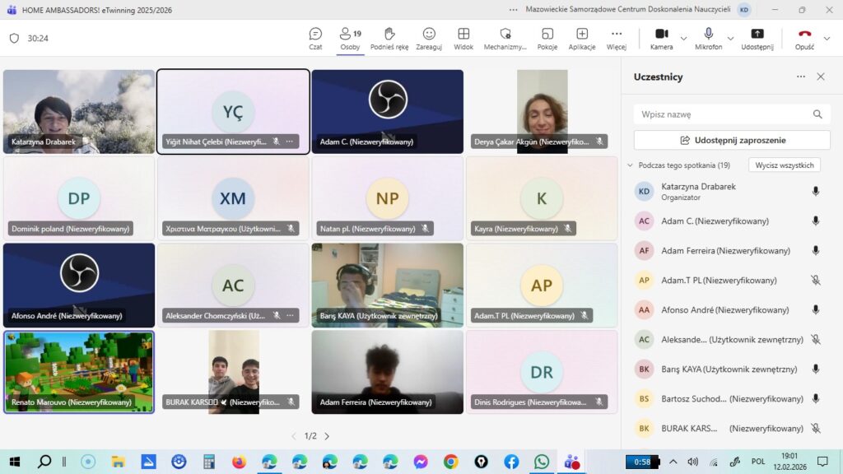Viewport: 843px width, 474px height.
Task: Click the participant search magnifier icon
Action: 817,114
